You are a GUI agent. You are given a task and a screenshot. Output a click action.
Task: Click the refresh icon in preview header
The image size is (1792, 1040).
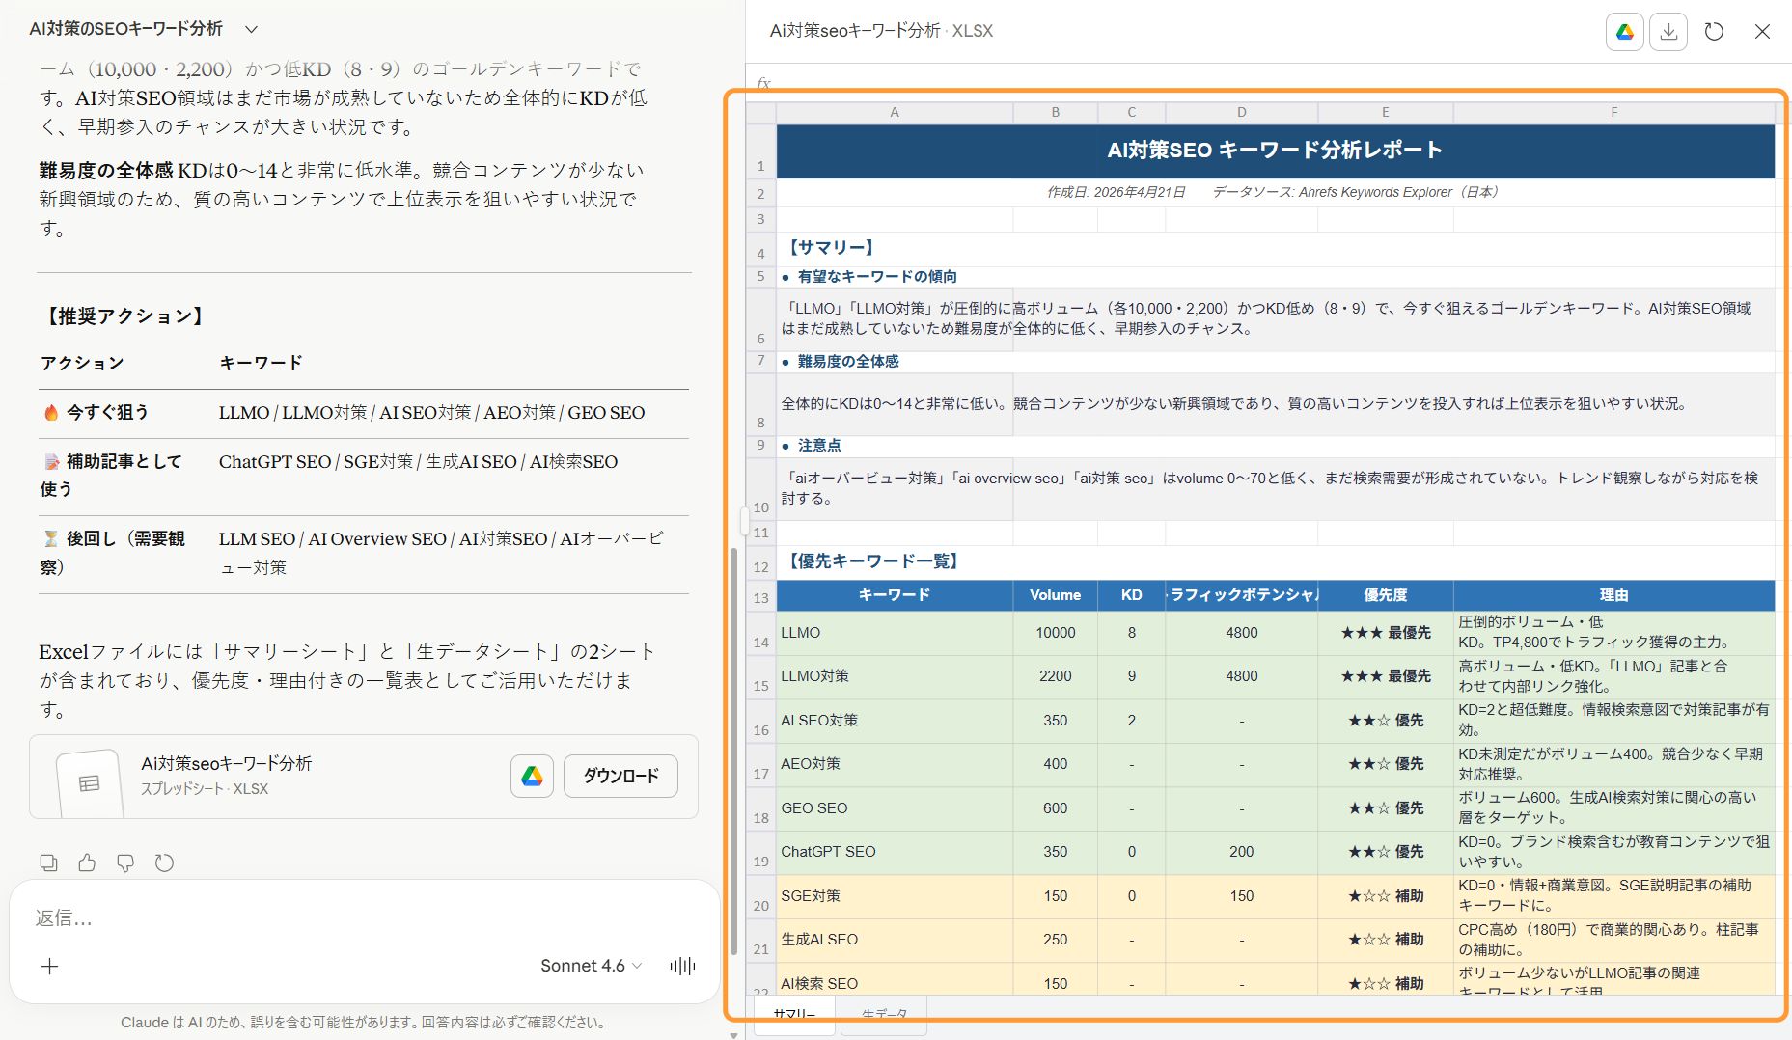click(x=1714, y=32)
